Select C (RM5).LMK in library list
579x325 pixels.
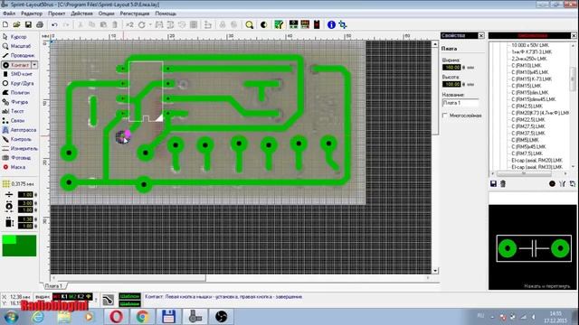525,140
